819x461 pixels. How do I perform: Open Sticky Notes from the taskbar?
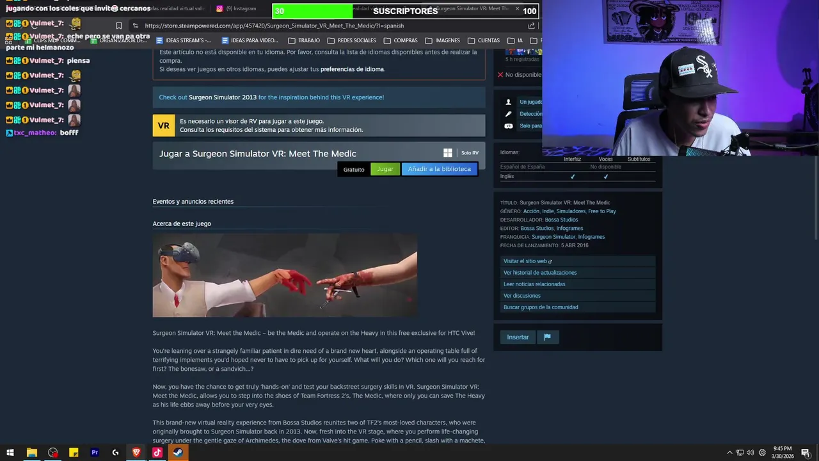(74, 453)
